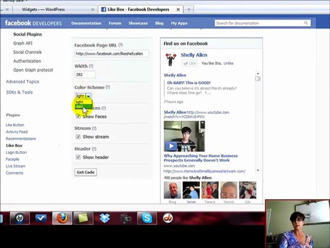
Task: Click the Facebook Page URL input field
Action: [112, 54]
